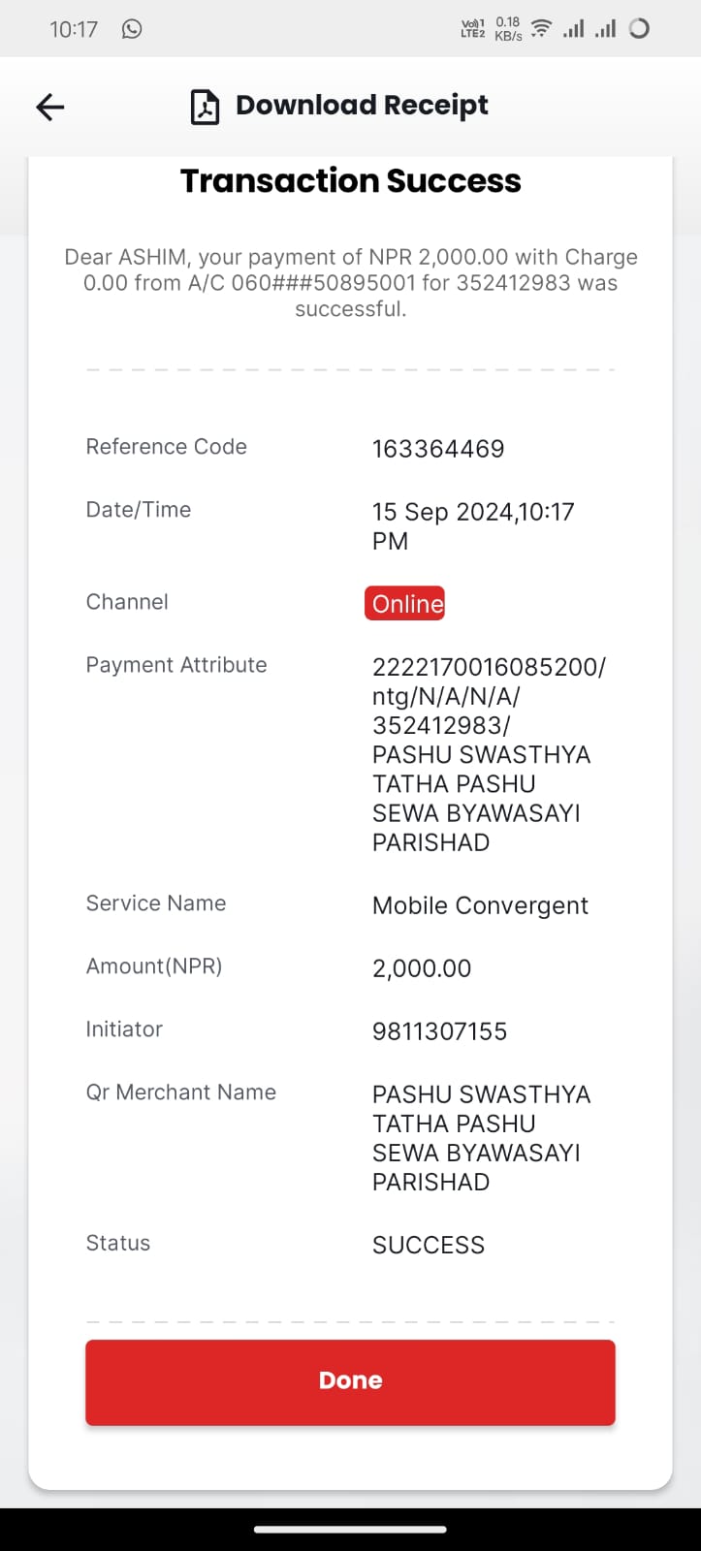Tap the first mobile signal strength icon
701x1551 pixels.
tap(574, 28)
